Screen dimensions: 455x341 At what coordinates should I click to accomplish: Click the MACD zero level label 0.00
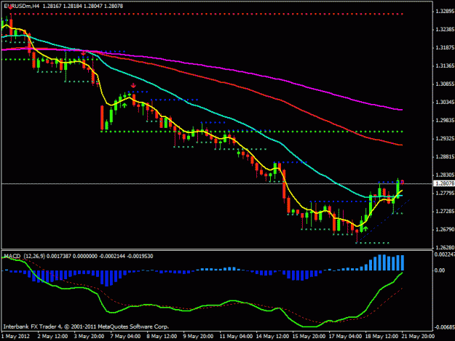click(x=440, y=270)
